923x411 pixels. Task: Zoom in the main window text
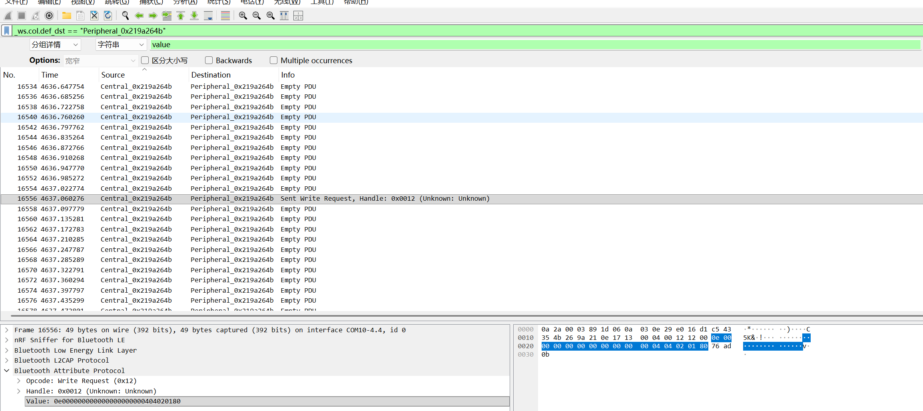pyautogui.click(x=243, y=16)
